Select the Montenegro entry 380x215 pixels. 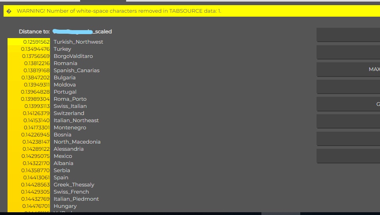70,127
